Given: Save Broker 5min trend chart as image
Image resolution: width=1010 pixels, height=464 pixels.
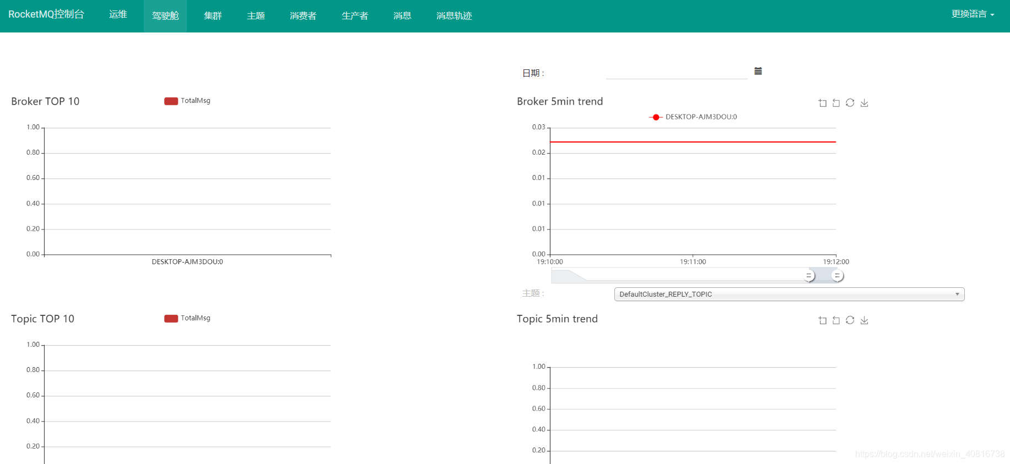Looking at the screenshot, I should coord(865,103).
